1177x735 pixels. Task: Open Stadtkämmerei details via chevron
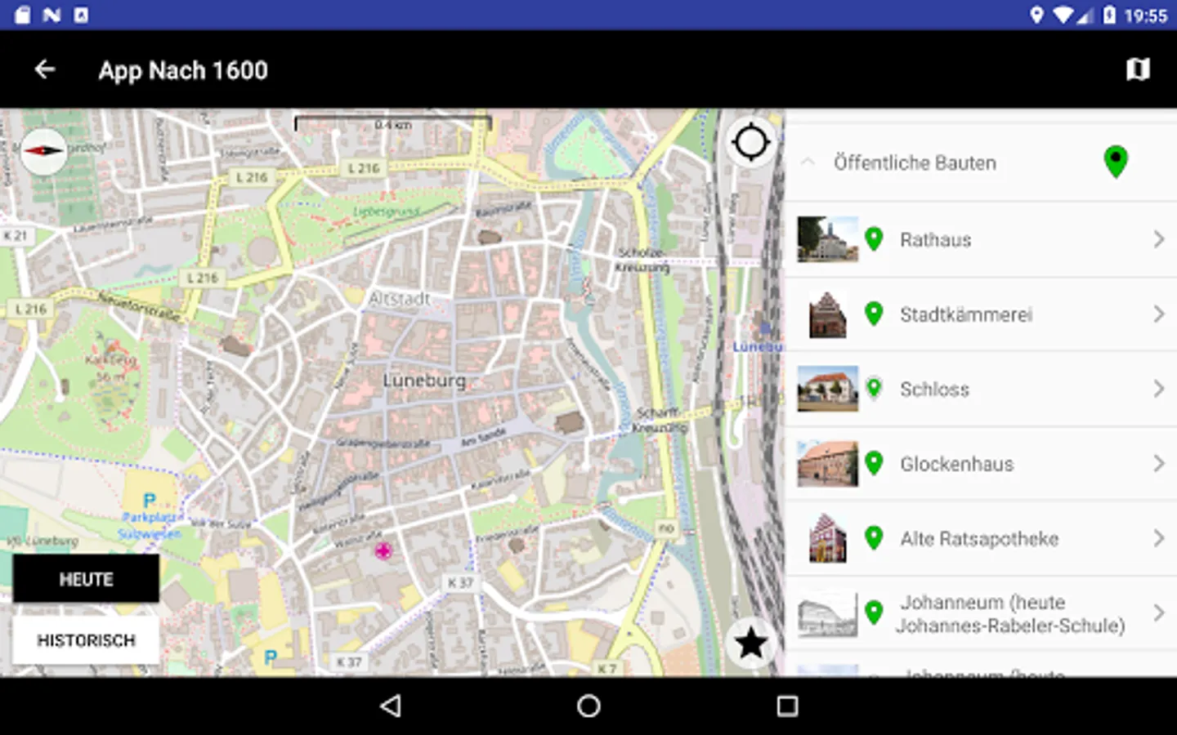(x=1158, y=314)
